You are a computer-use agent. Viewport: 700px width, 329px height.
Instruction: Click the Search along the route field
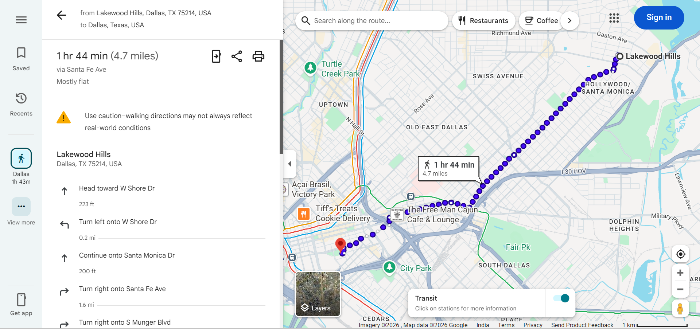(372, 20)
